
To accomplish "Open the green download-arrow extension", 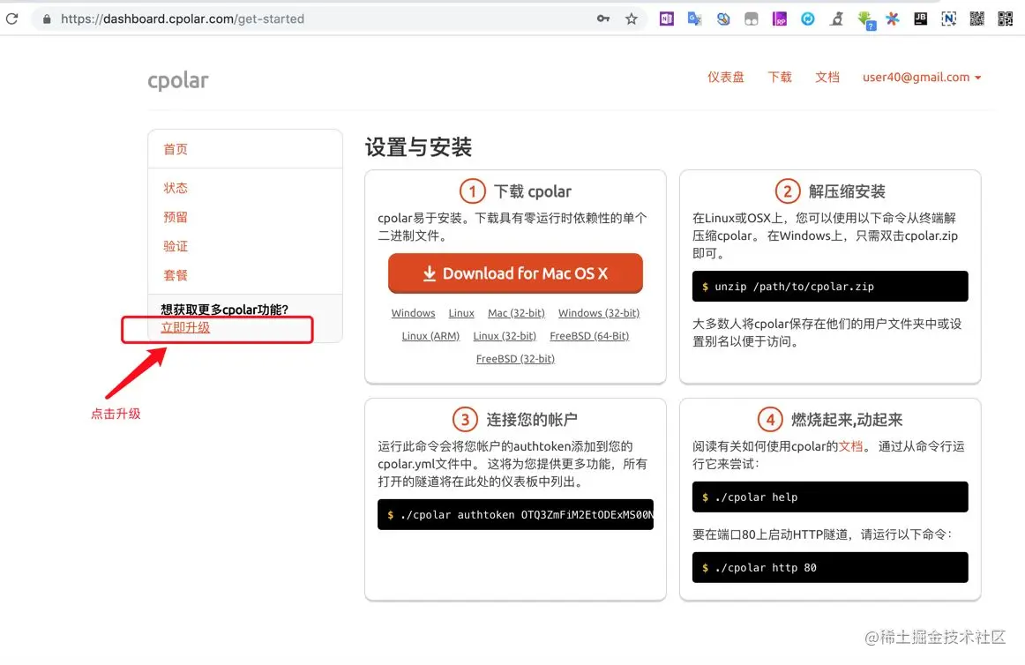I will pos(865,19).
